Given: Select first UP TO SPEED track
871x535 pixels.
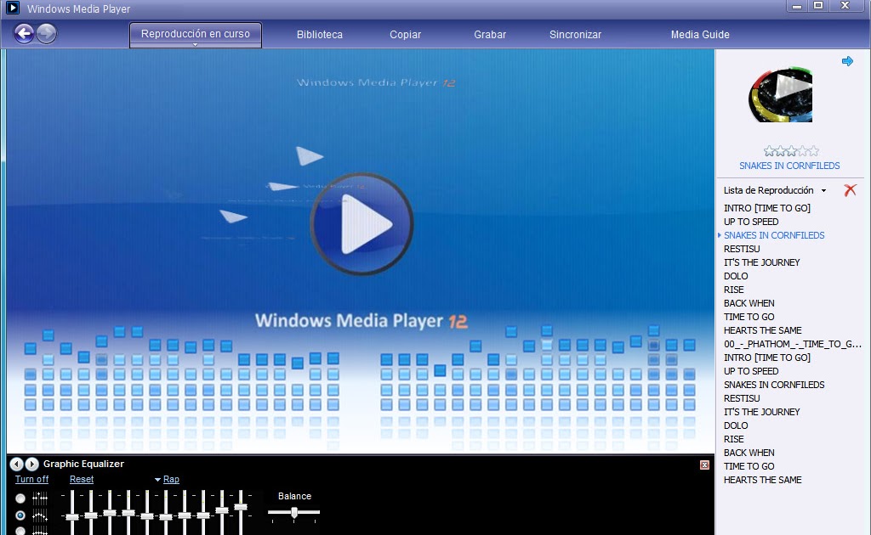Looking at the screenshot, I should (x=751, y=222).
